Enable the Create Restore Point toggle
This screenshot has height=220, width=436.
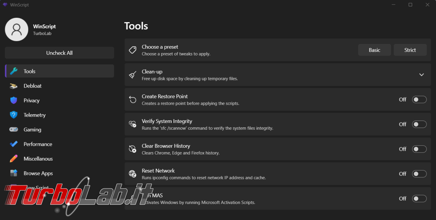pos(419,99)
